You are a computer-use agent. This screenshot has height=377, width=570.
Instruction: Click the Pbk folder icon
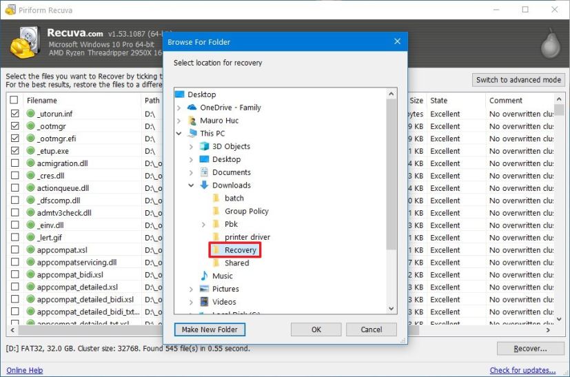(x=216, y=224)
